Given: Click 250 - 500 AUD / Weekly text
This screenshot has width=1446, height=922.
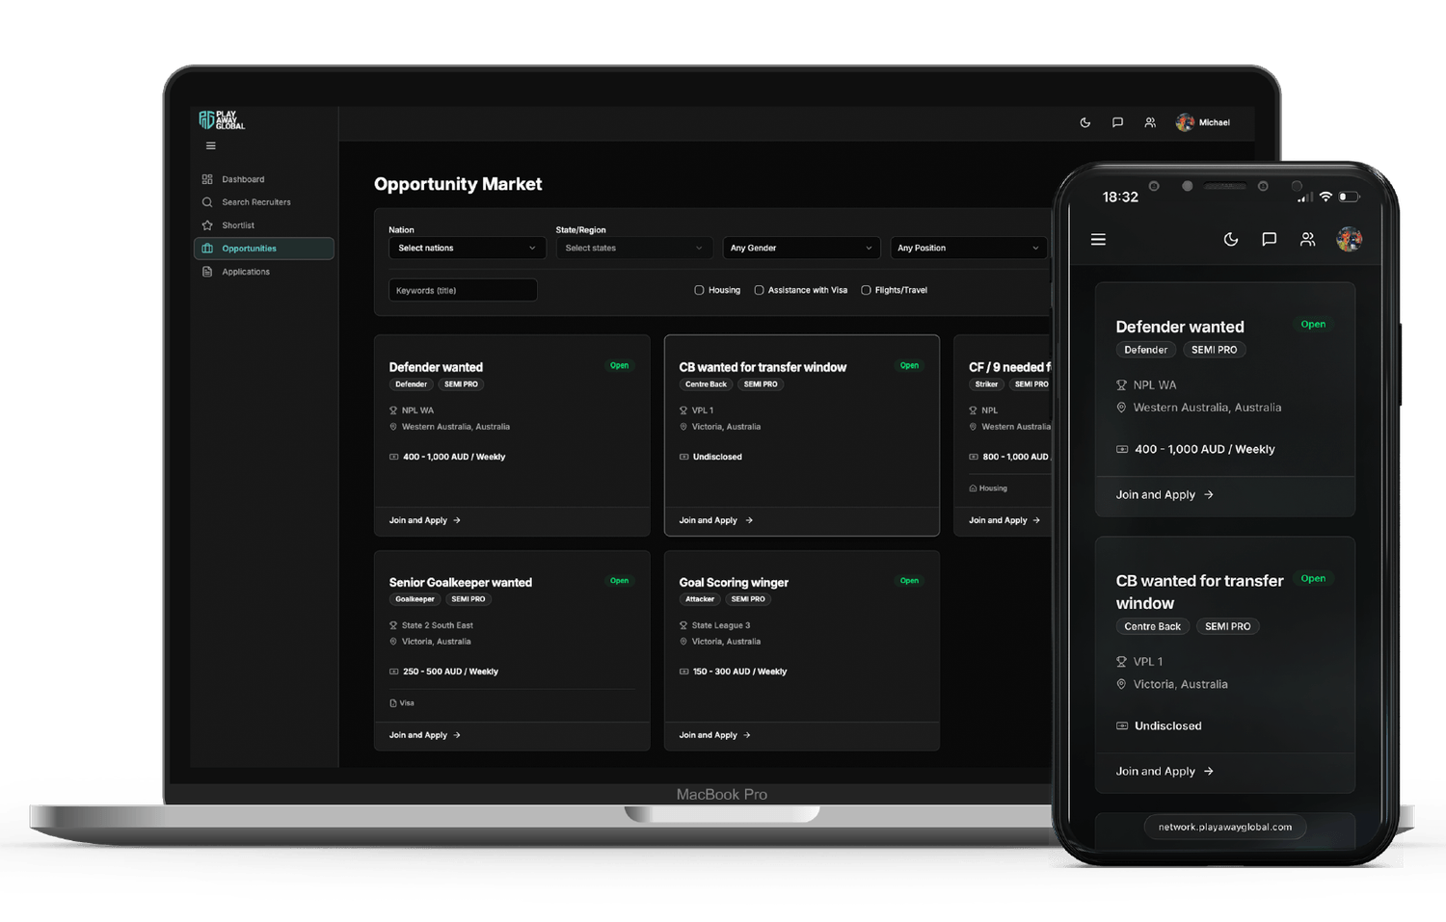Looking at the screenshot, I should (450, 672).
